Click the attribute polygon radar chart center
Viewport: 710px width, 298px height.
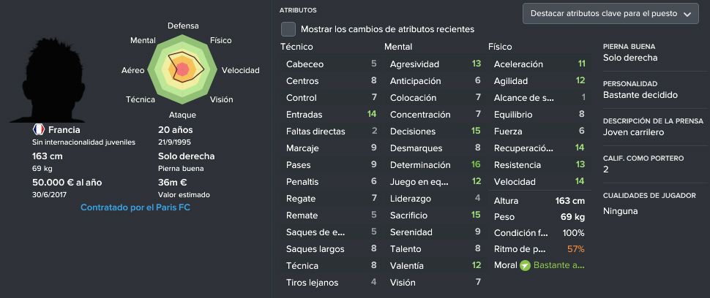point(182,69)
